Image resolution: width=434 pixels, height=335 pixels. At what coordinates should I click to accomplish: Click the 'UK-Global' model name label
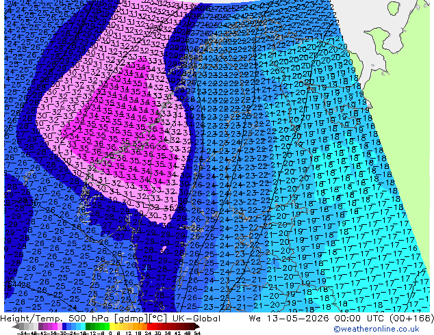(x=196, y=319)
